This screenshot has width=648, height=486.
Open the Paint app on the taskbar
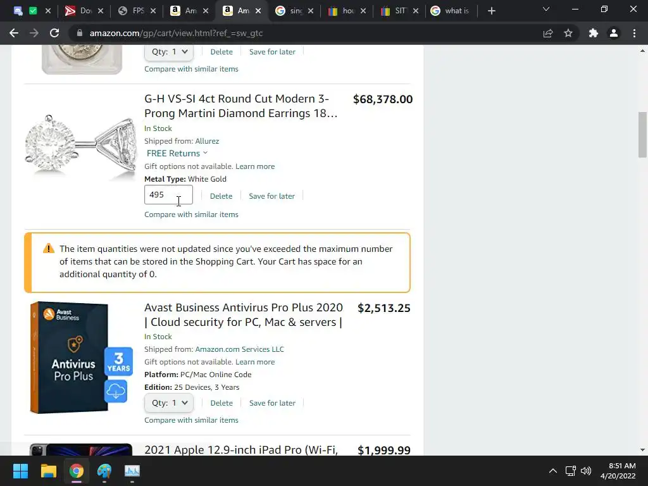104,471
